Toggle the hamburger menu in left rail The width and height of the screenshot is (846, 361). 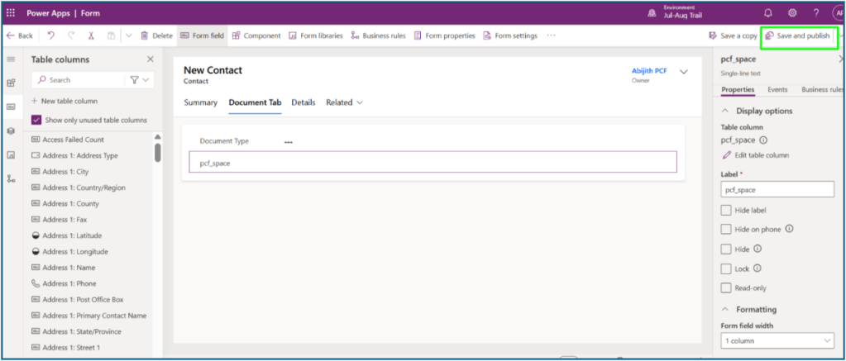pos(11,59)
